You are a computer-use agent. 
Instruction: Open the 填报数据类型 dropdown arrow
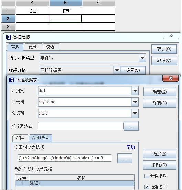[x=142, y=58]
